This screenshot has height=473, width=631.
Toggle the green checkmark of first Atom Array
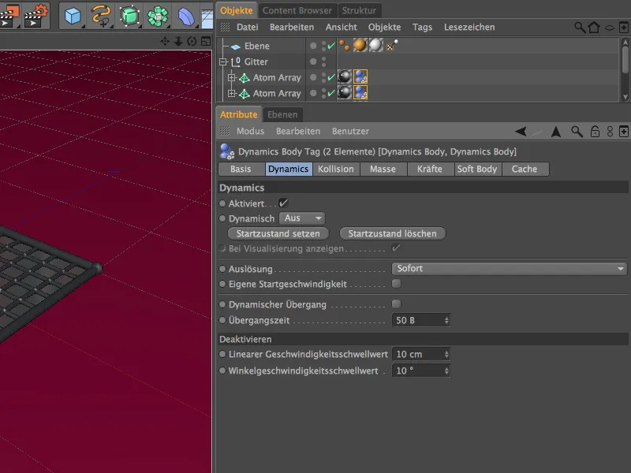pyautogui.click(x=330, y=77)
